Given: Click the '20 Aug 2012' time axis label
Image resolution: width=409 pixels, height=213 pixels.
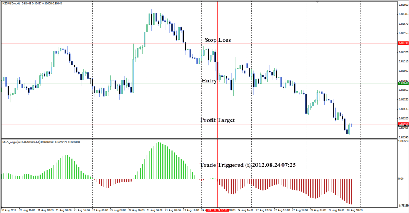Looking at the screenshot, I should (x=9, y=210).
